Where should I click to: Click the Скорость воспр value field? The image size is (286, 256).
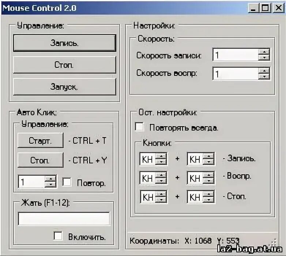coord(236,74)
